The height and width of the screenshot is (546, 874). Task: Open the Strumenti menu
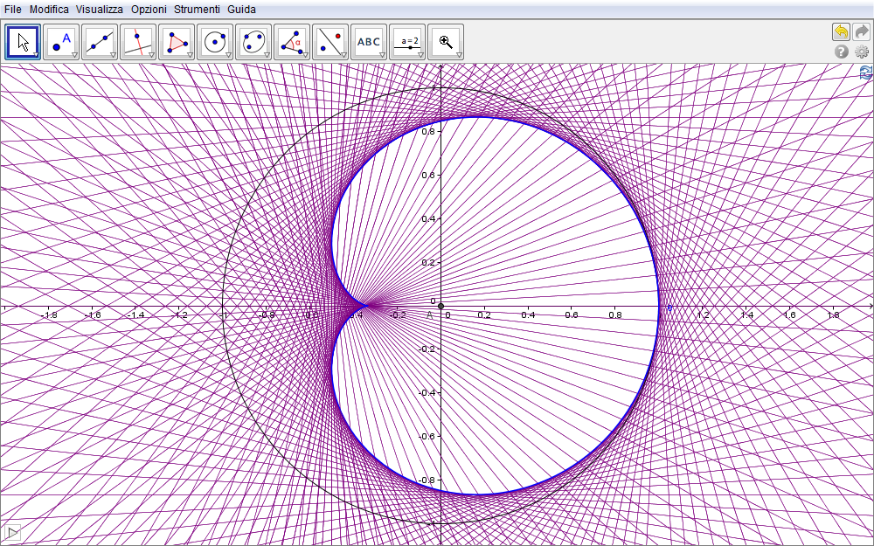click(197, 10)
